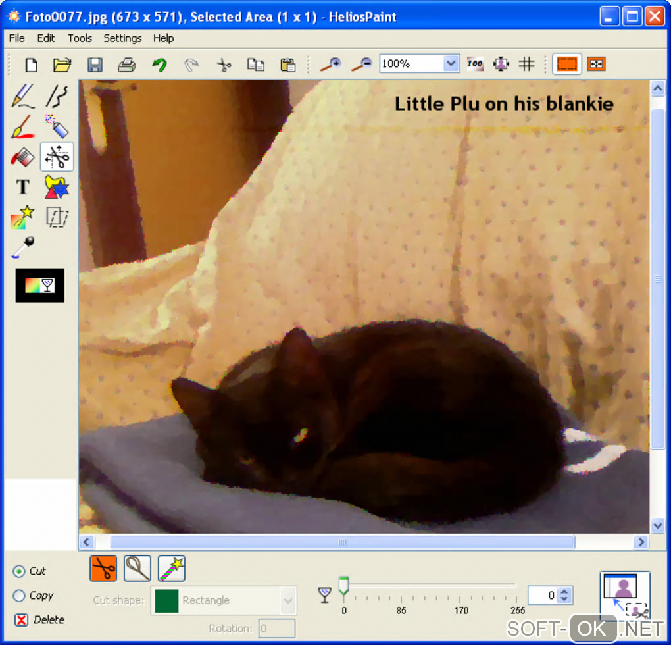Open the zoom percentage dropdown
Viewport: 671px width, 645px height.
click(x=451, y=64)
